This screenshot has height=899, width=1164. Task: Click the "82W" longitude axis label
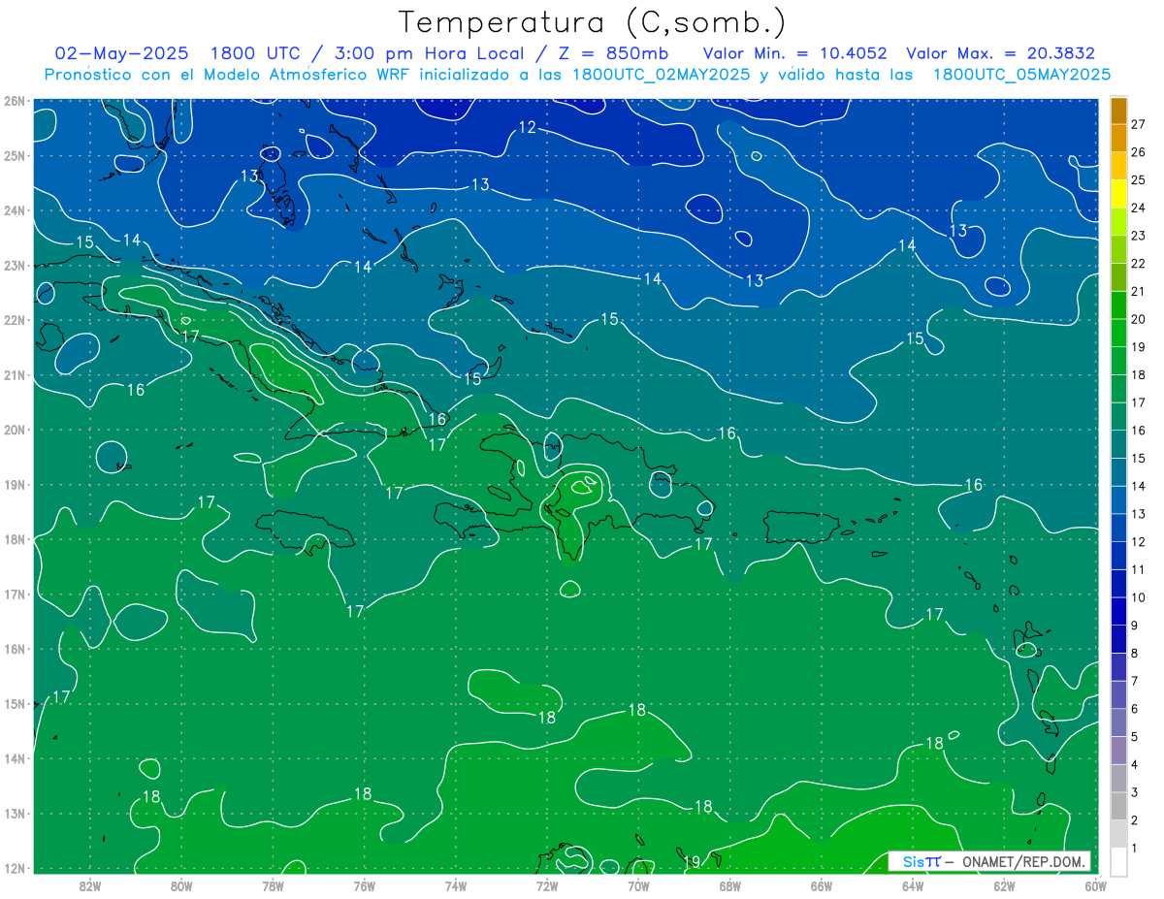click(89, 885)
